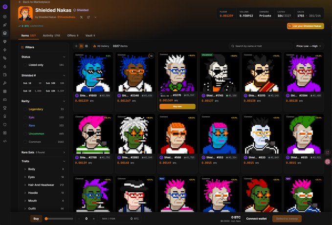The image size is (332, 225).
Task: Click the lightning bolt sidebar icon
Action: click(5, 50)
